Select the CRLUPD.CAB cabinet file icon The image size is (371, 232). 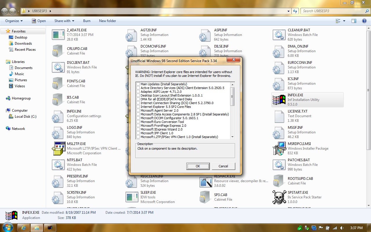coord(58,51)
